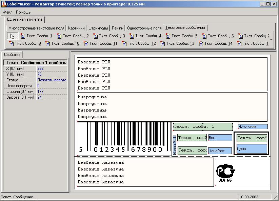Select the green text field beside Цена/вес
Image resolution: width=279 pixels, height=201 pixels.
coord(192,150)
